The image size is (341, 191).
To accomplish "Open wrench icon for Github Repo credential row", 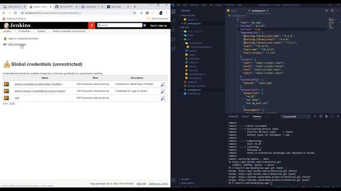I will point(163,84).
